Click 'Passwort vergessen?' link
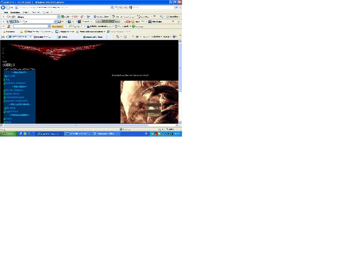364x273 pixels. (x=16, y=101)
